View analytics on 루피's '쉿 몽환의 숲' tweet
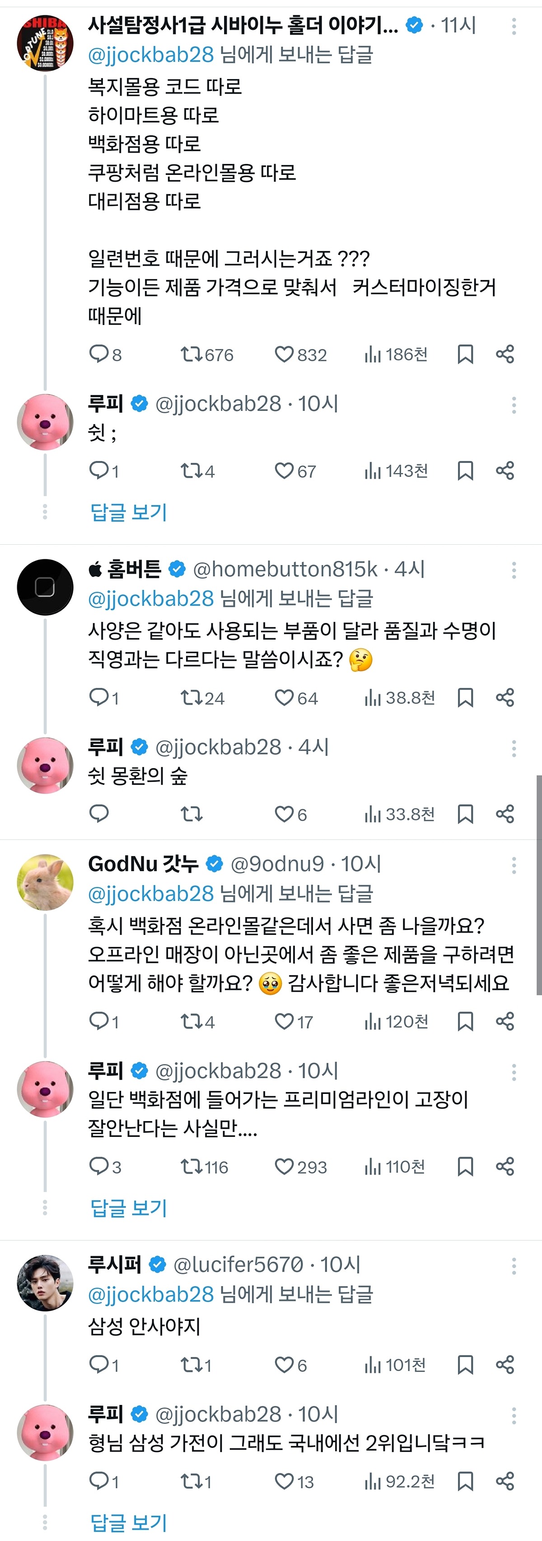The width and height of the screenshot is (542, 1541). [x=372, y=814]
